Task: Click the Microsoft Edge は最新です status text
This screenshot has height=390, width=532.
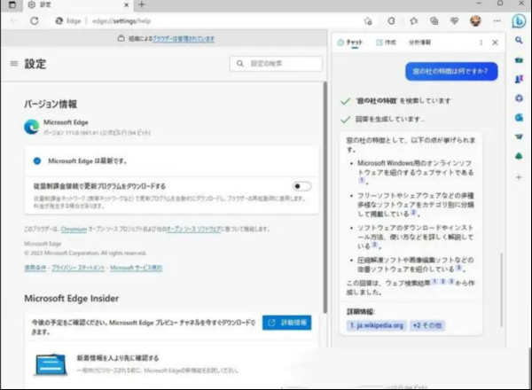Action: click(x=87, y=161)
